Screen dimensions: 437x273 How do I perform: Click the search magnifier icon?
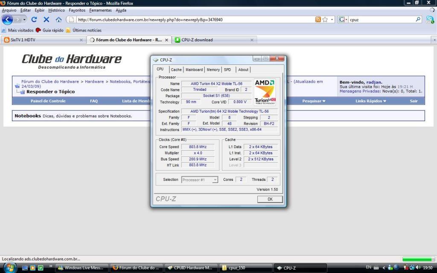tap(418, 20)
